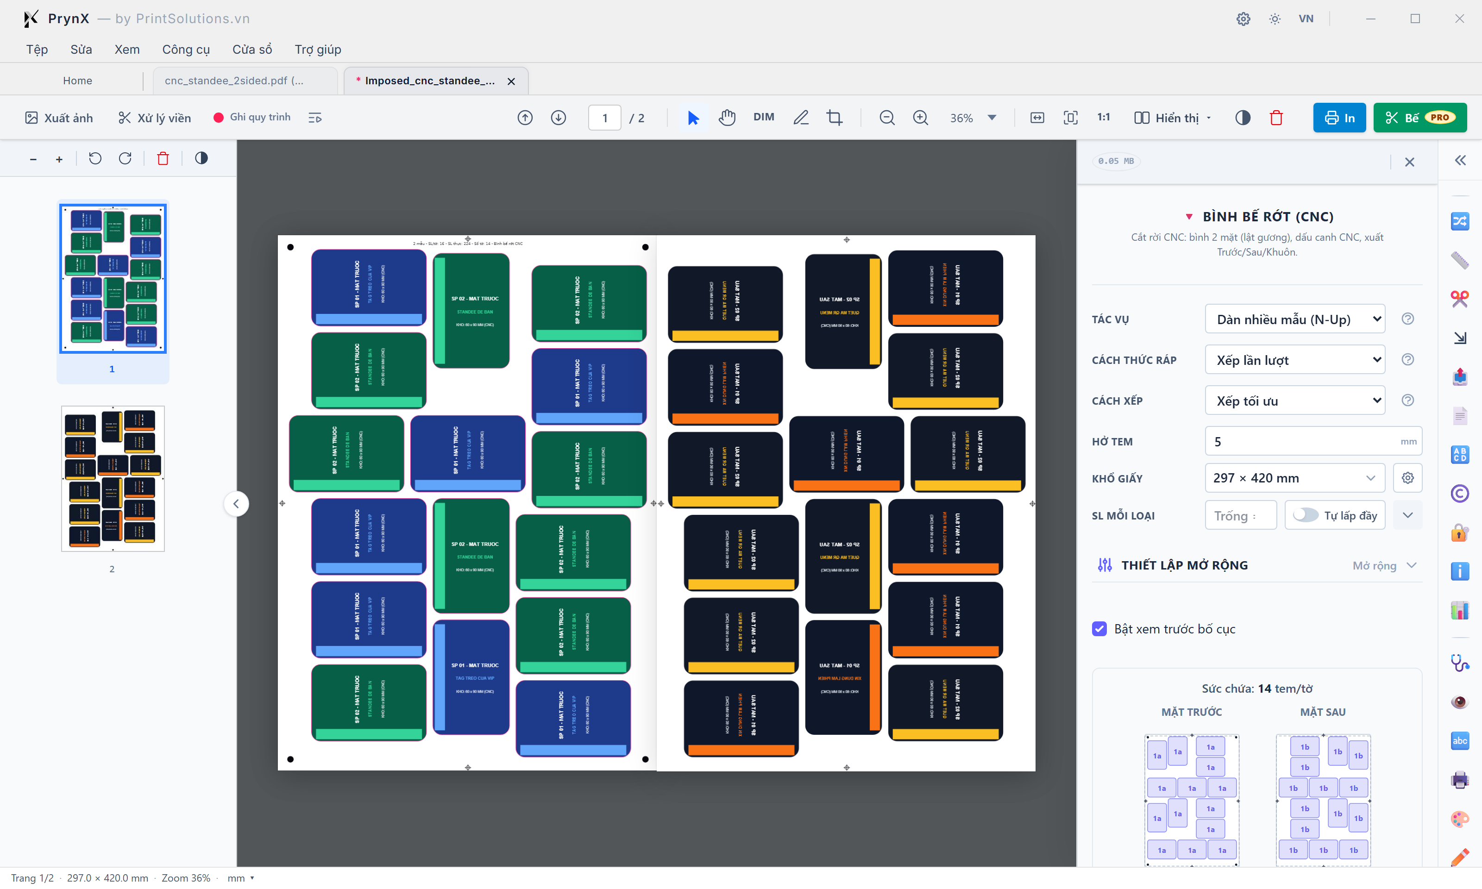
Task: Fit whole page icon
Action: (1070, 118)
